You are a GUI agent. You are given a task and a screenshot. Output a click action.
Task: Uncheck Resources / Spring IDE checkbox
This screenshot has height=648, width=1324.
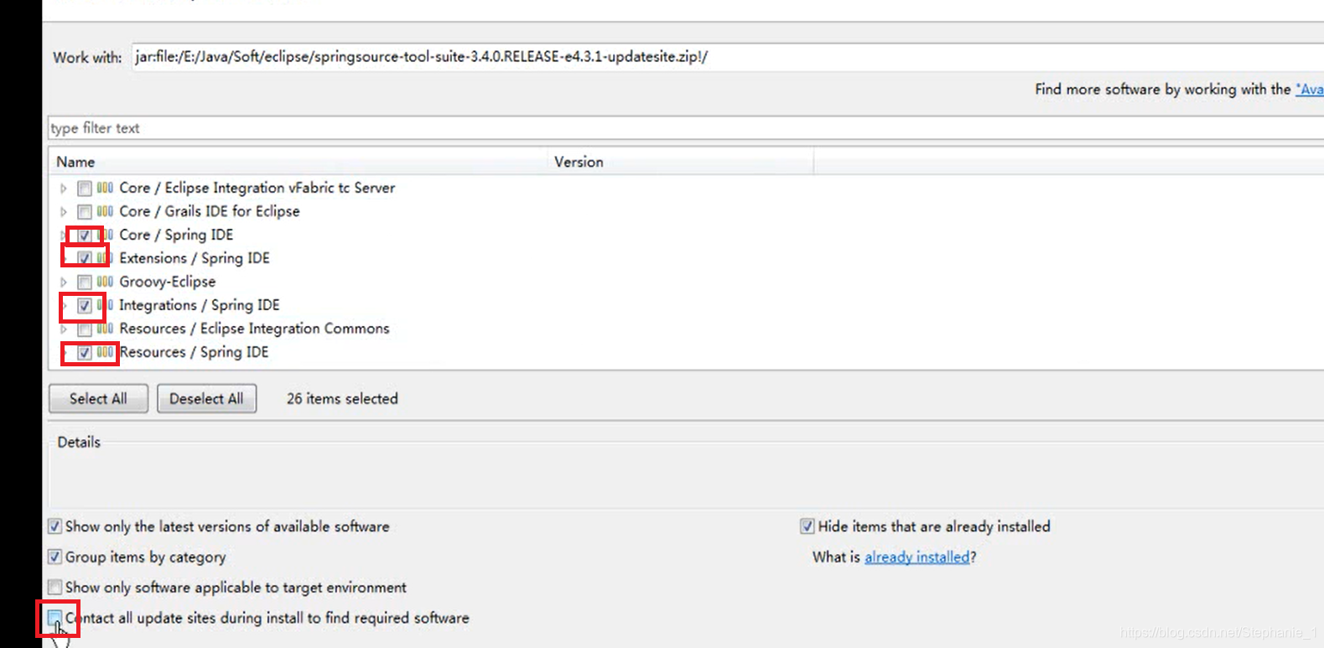click(x=85, y=353)
